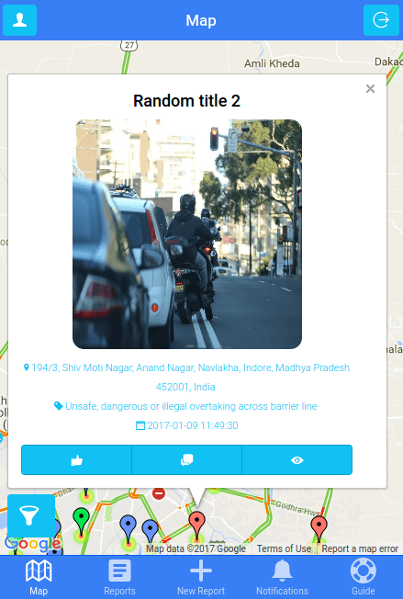403x599 pixels.
Task: Tap the red no-entry map marker
Action: [x=159, y=493]
